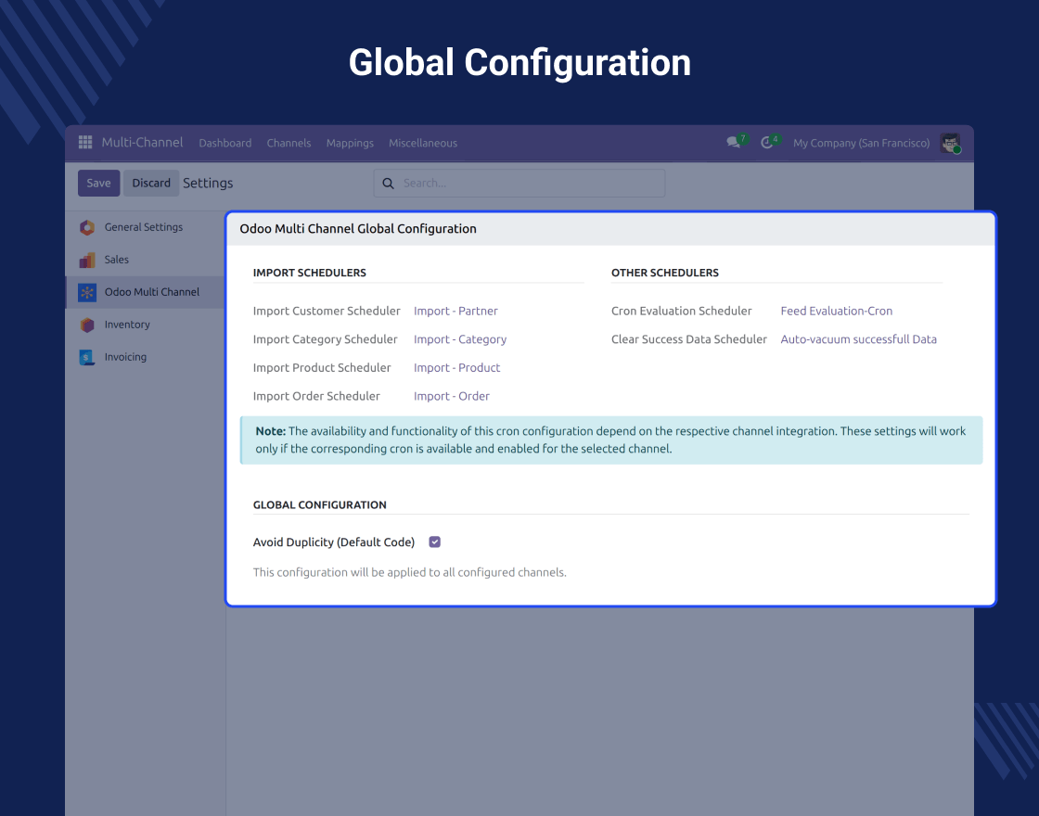Click the Avoid Duplicity (Default Code) label
This screenshot has height=816, width=1039.
334,542
